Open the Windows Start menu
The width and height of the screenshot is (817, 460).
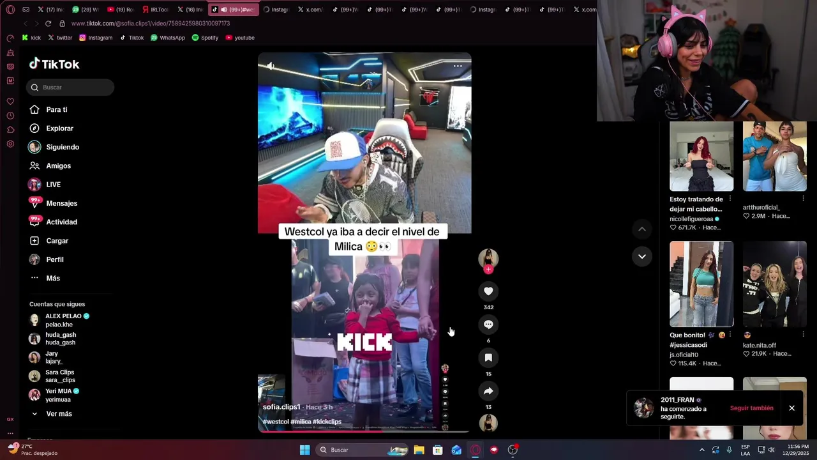click(304, 450)
